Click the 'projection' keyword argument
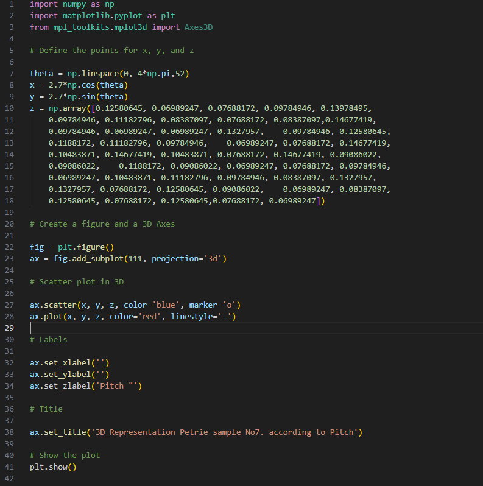483x486 pixels. (x=175, y=259)
